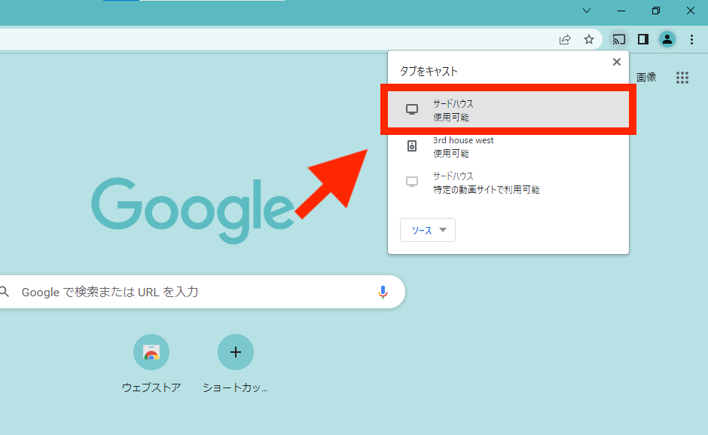708x435 pixels.
Task: Restore down the Chrome window
Action: pos(656,11)
